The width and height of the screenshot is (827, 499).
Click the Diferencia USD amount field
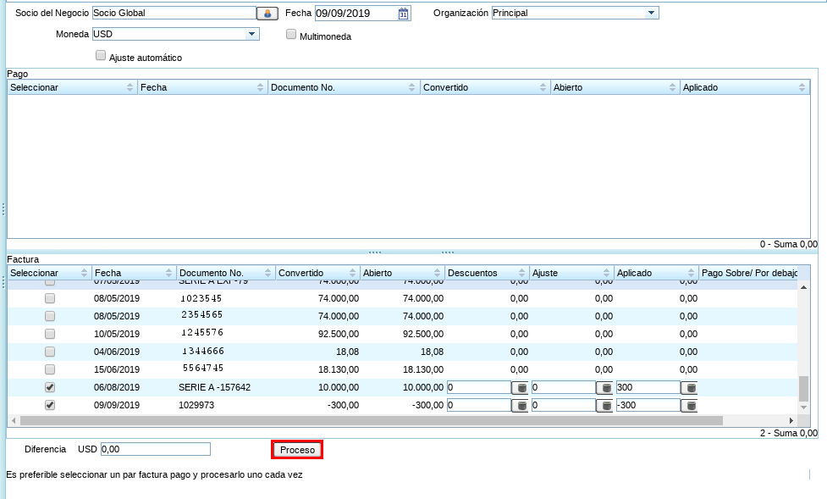click(x=155, y=449)
